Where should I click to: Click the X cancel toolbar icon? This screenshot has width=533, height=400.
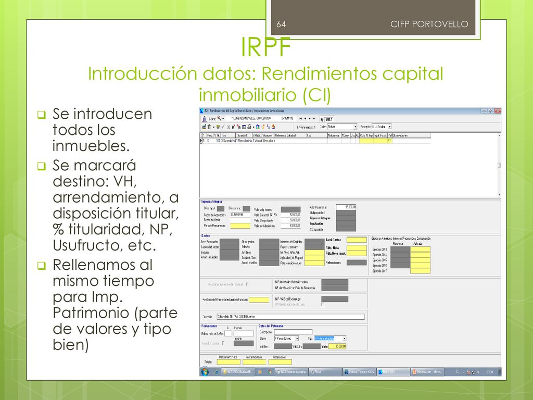pyautogui.click(x=229, y=127)
